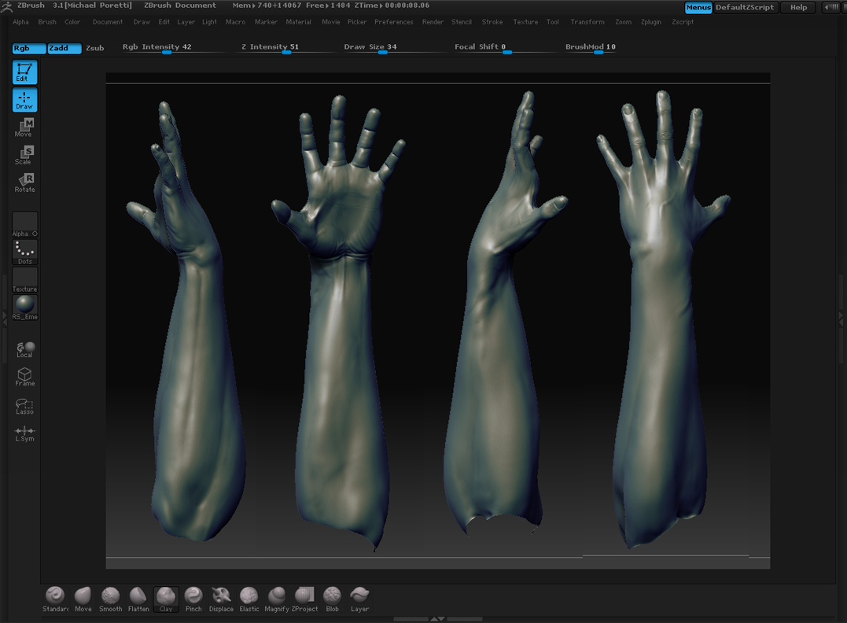Open the Document menu
The image size is (847, 623).
coord(108,22)
